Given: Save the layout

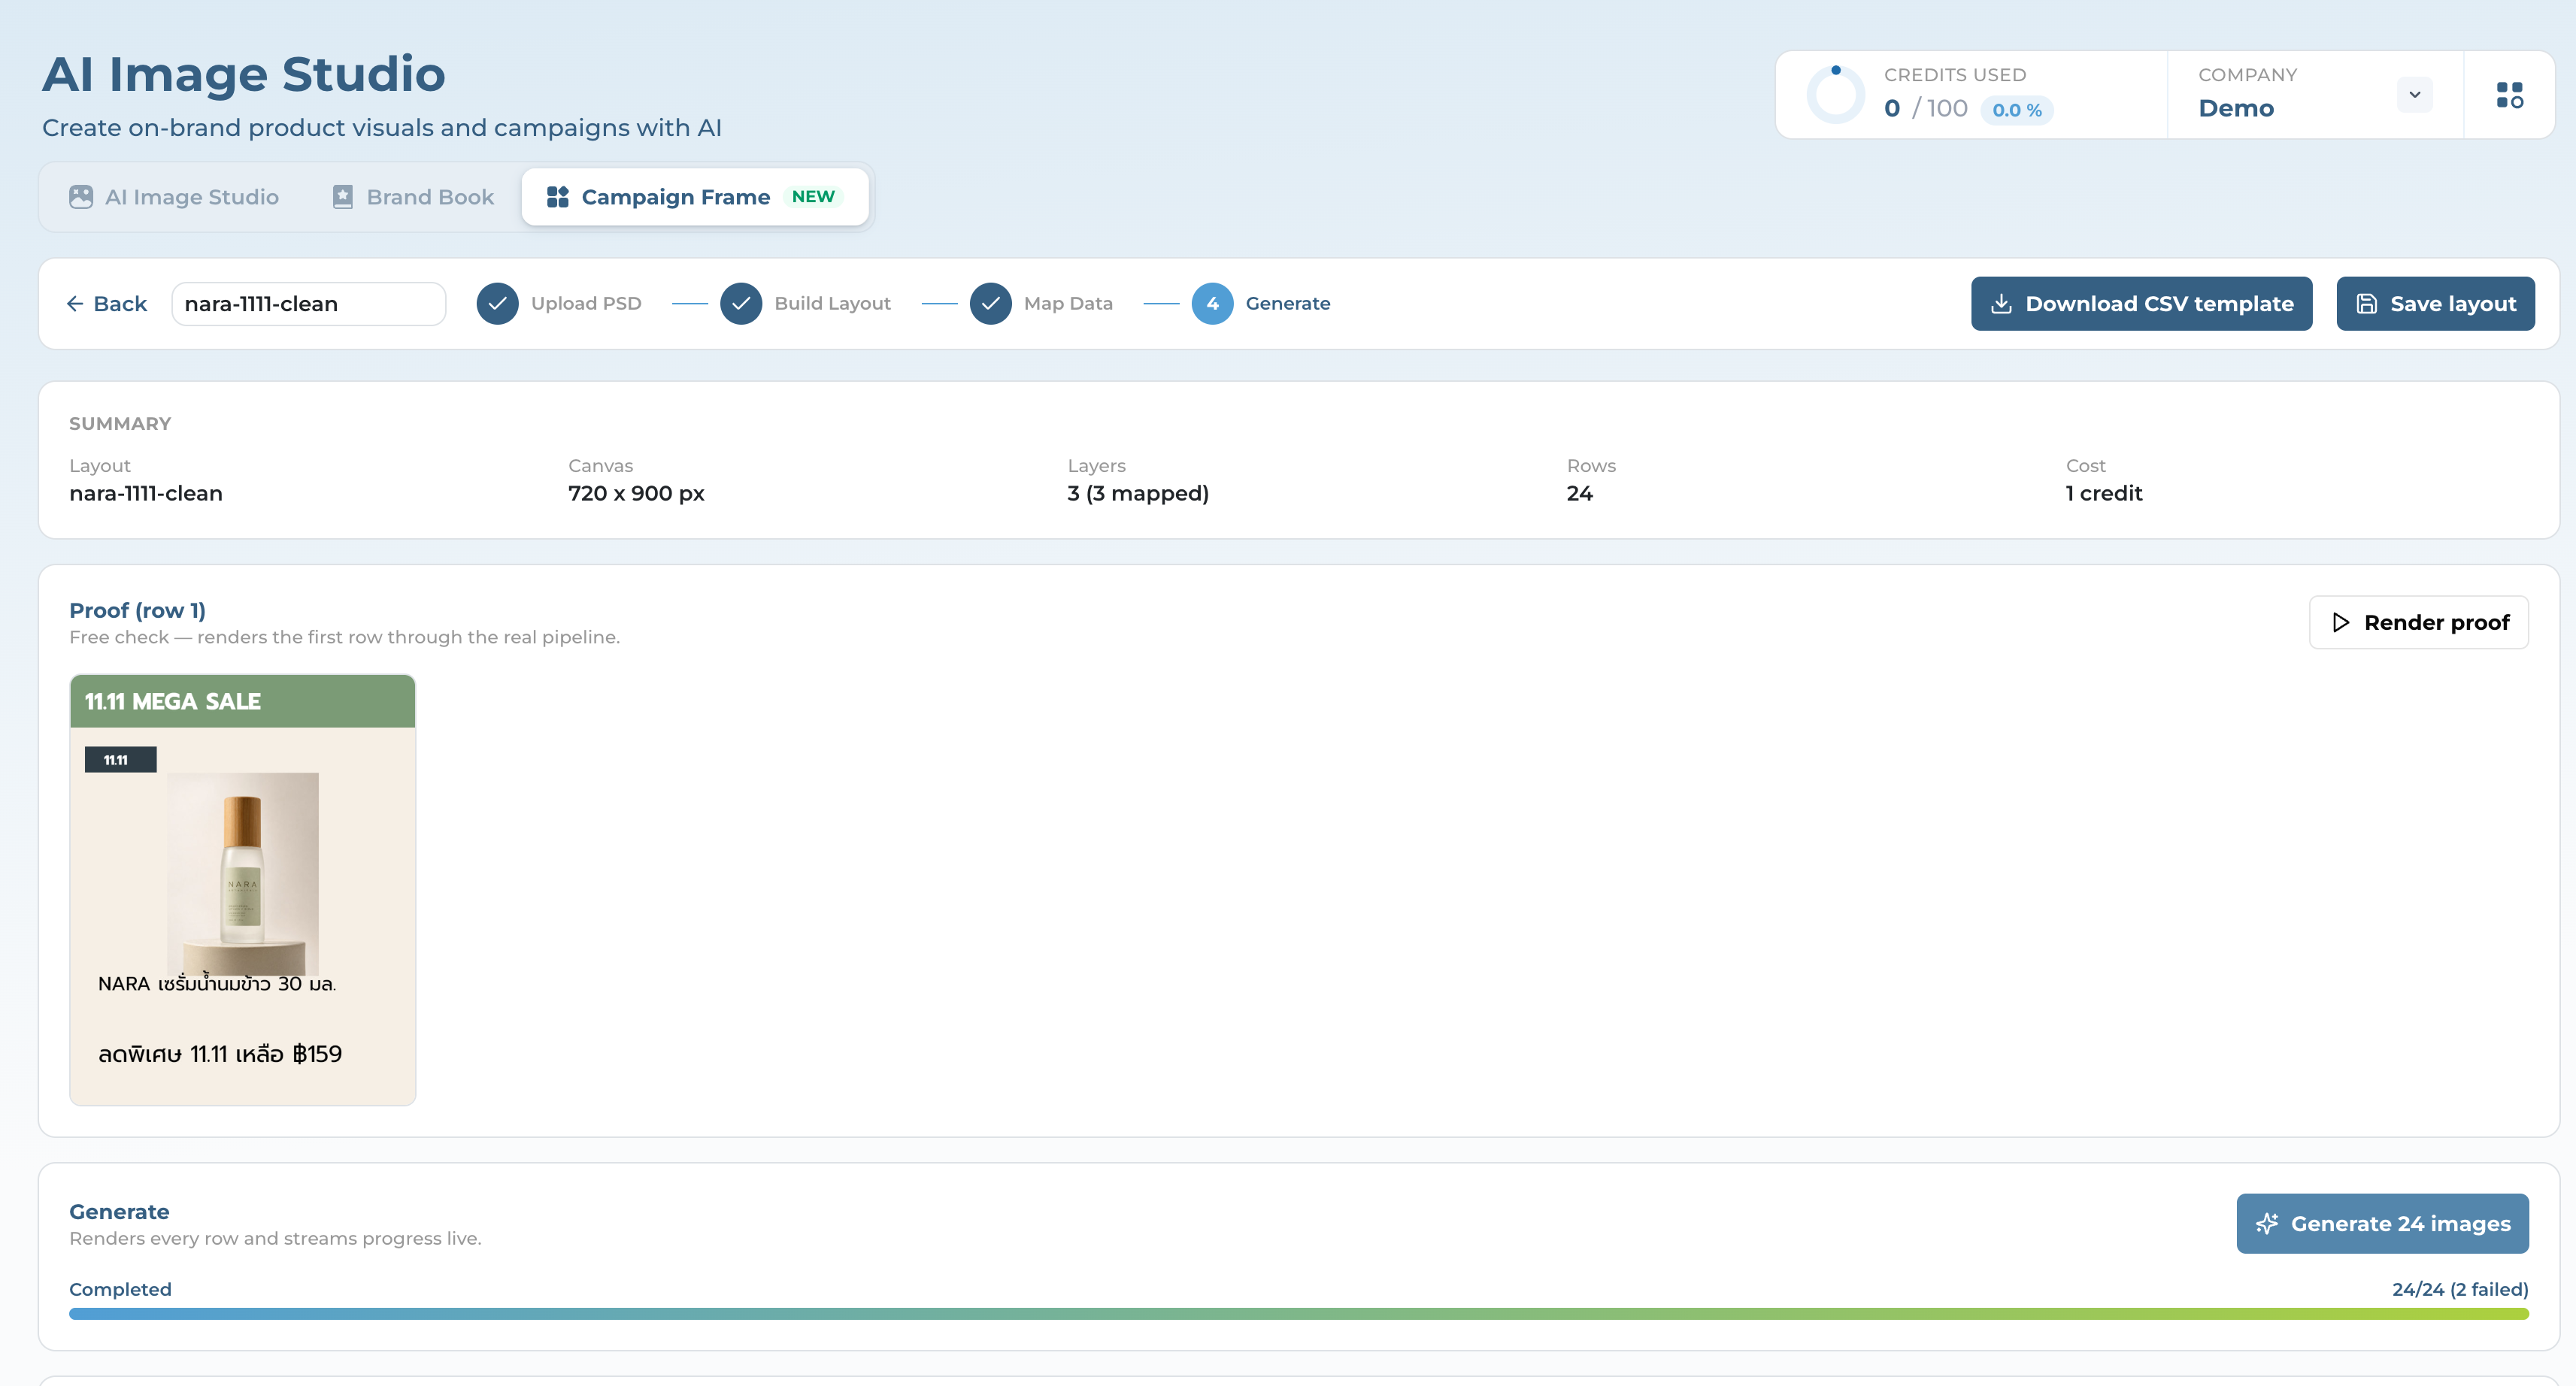Looking at the screenshot, I should click(2435, 304).
